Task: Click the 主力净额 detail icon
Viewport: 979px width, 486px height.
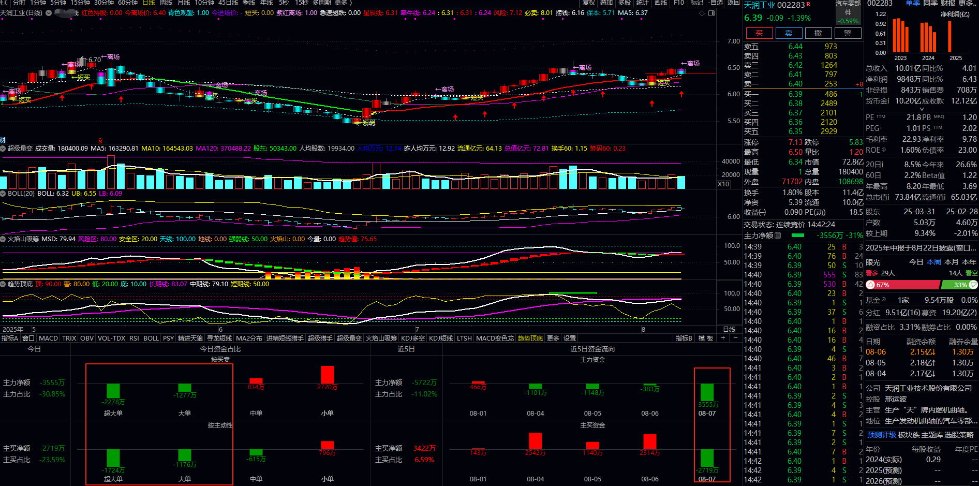Action: click(779, 235)
